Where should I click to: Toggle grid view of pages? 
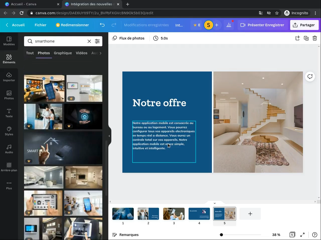292,235
